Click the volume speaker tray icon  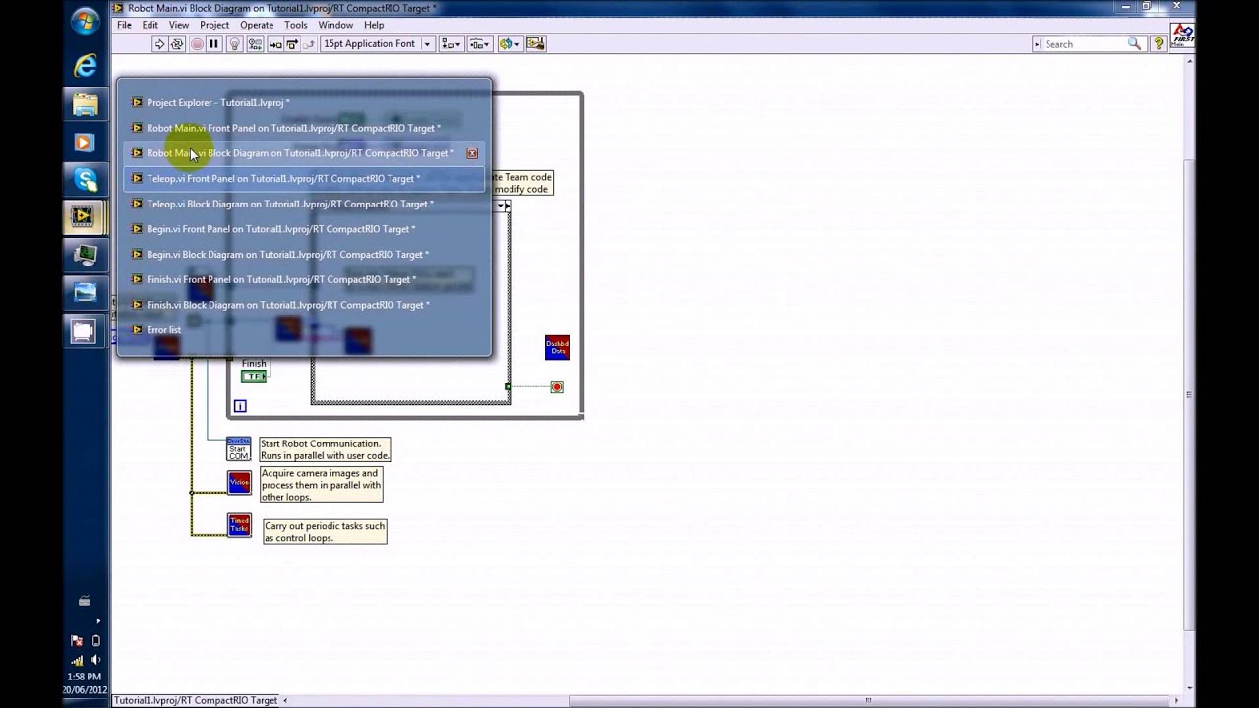click(94, 660)
